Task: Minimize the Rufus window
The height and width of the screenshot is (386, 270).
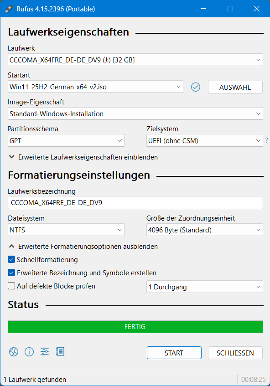Action: [x=203, y=9]
